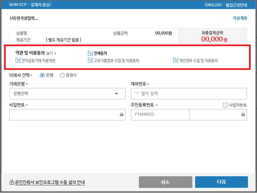Switch language via ENGLISH link

[x=213, y=5]
